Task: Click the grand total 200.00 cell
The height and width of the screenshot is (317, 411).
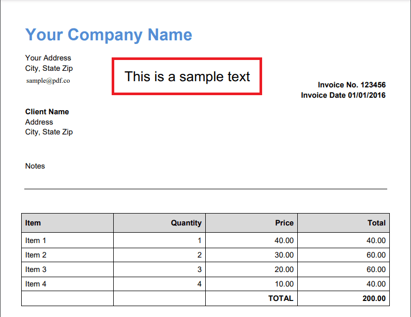Action: [x=374, y=298]
